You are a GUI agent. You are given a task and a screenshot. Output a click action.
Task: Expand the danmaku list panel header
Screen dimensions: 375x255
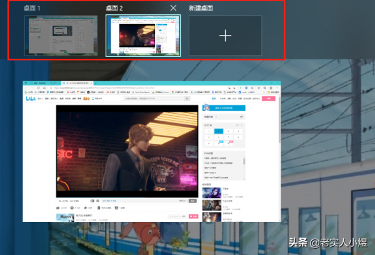[224, 117]
